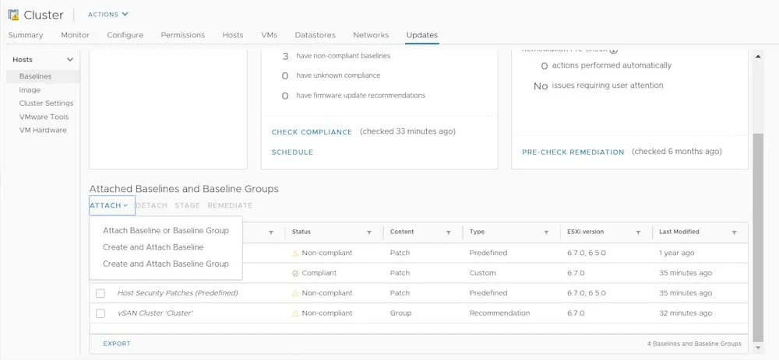Choose Create and Attach Baseline Group
This screenshot has width=779, height=360.
tap(166, 264)
